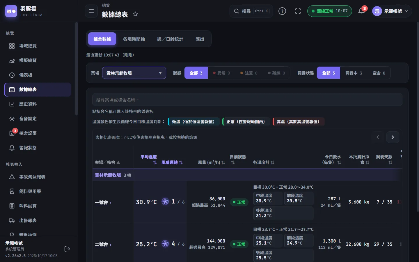Open the 雲林示範牧場 farm dropdown
The image size is (419, 262).
[134, 73]
